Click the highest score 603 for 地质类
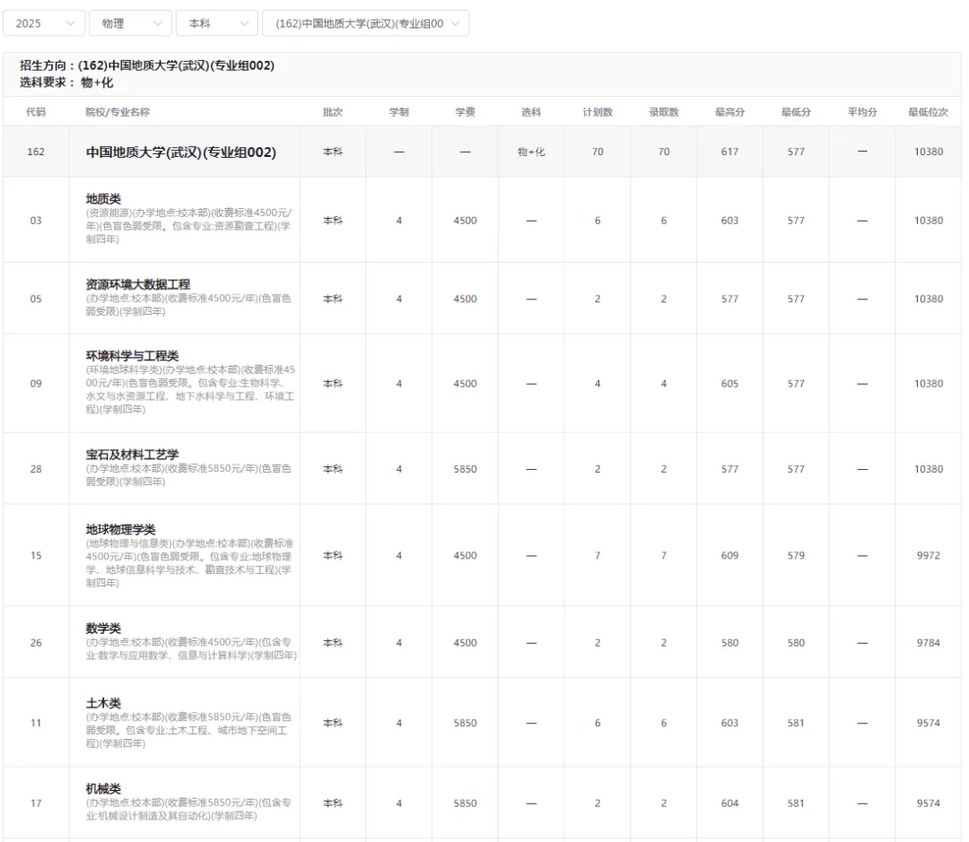 [x=729, y=221]
